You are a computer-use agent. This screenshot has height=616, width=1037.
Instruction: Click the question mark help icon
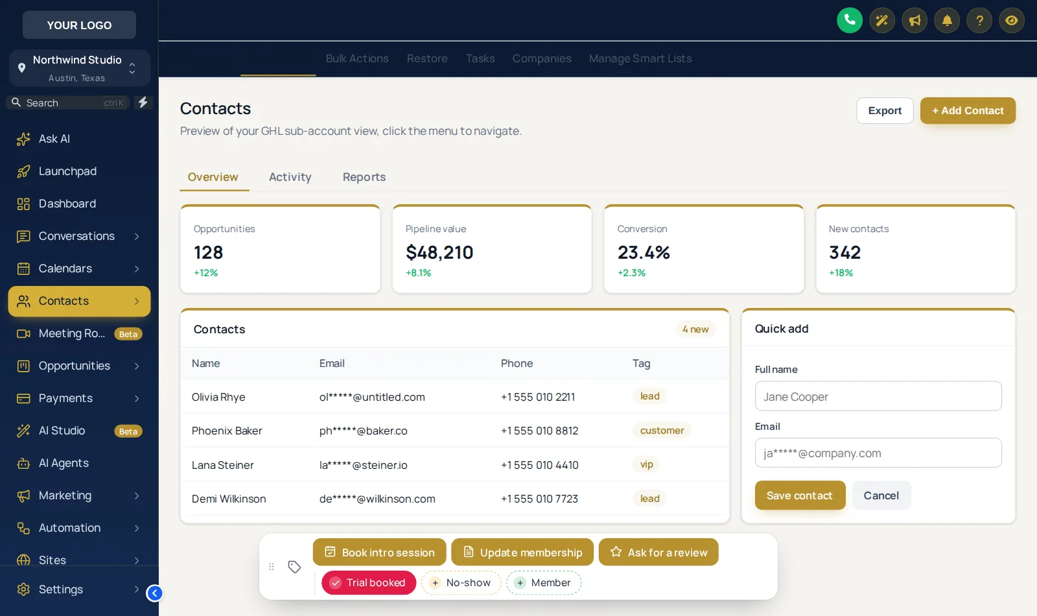979,20
